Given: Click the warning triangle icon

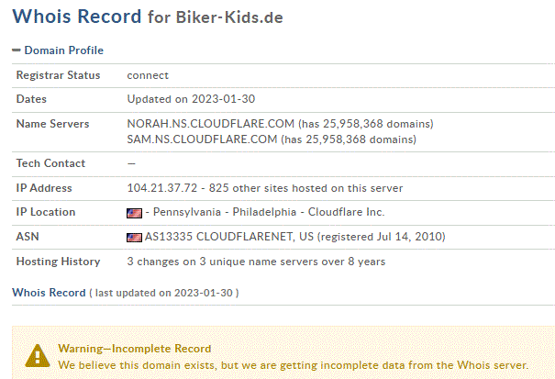Looking at the screenshot, I should (38, 356).
